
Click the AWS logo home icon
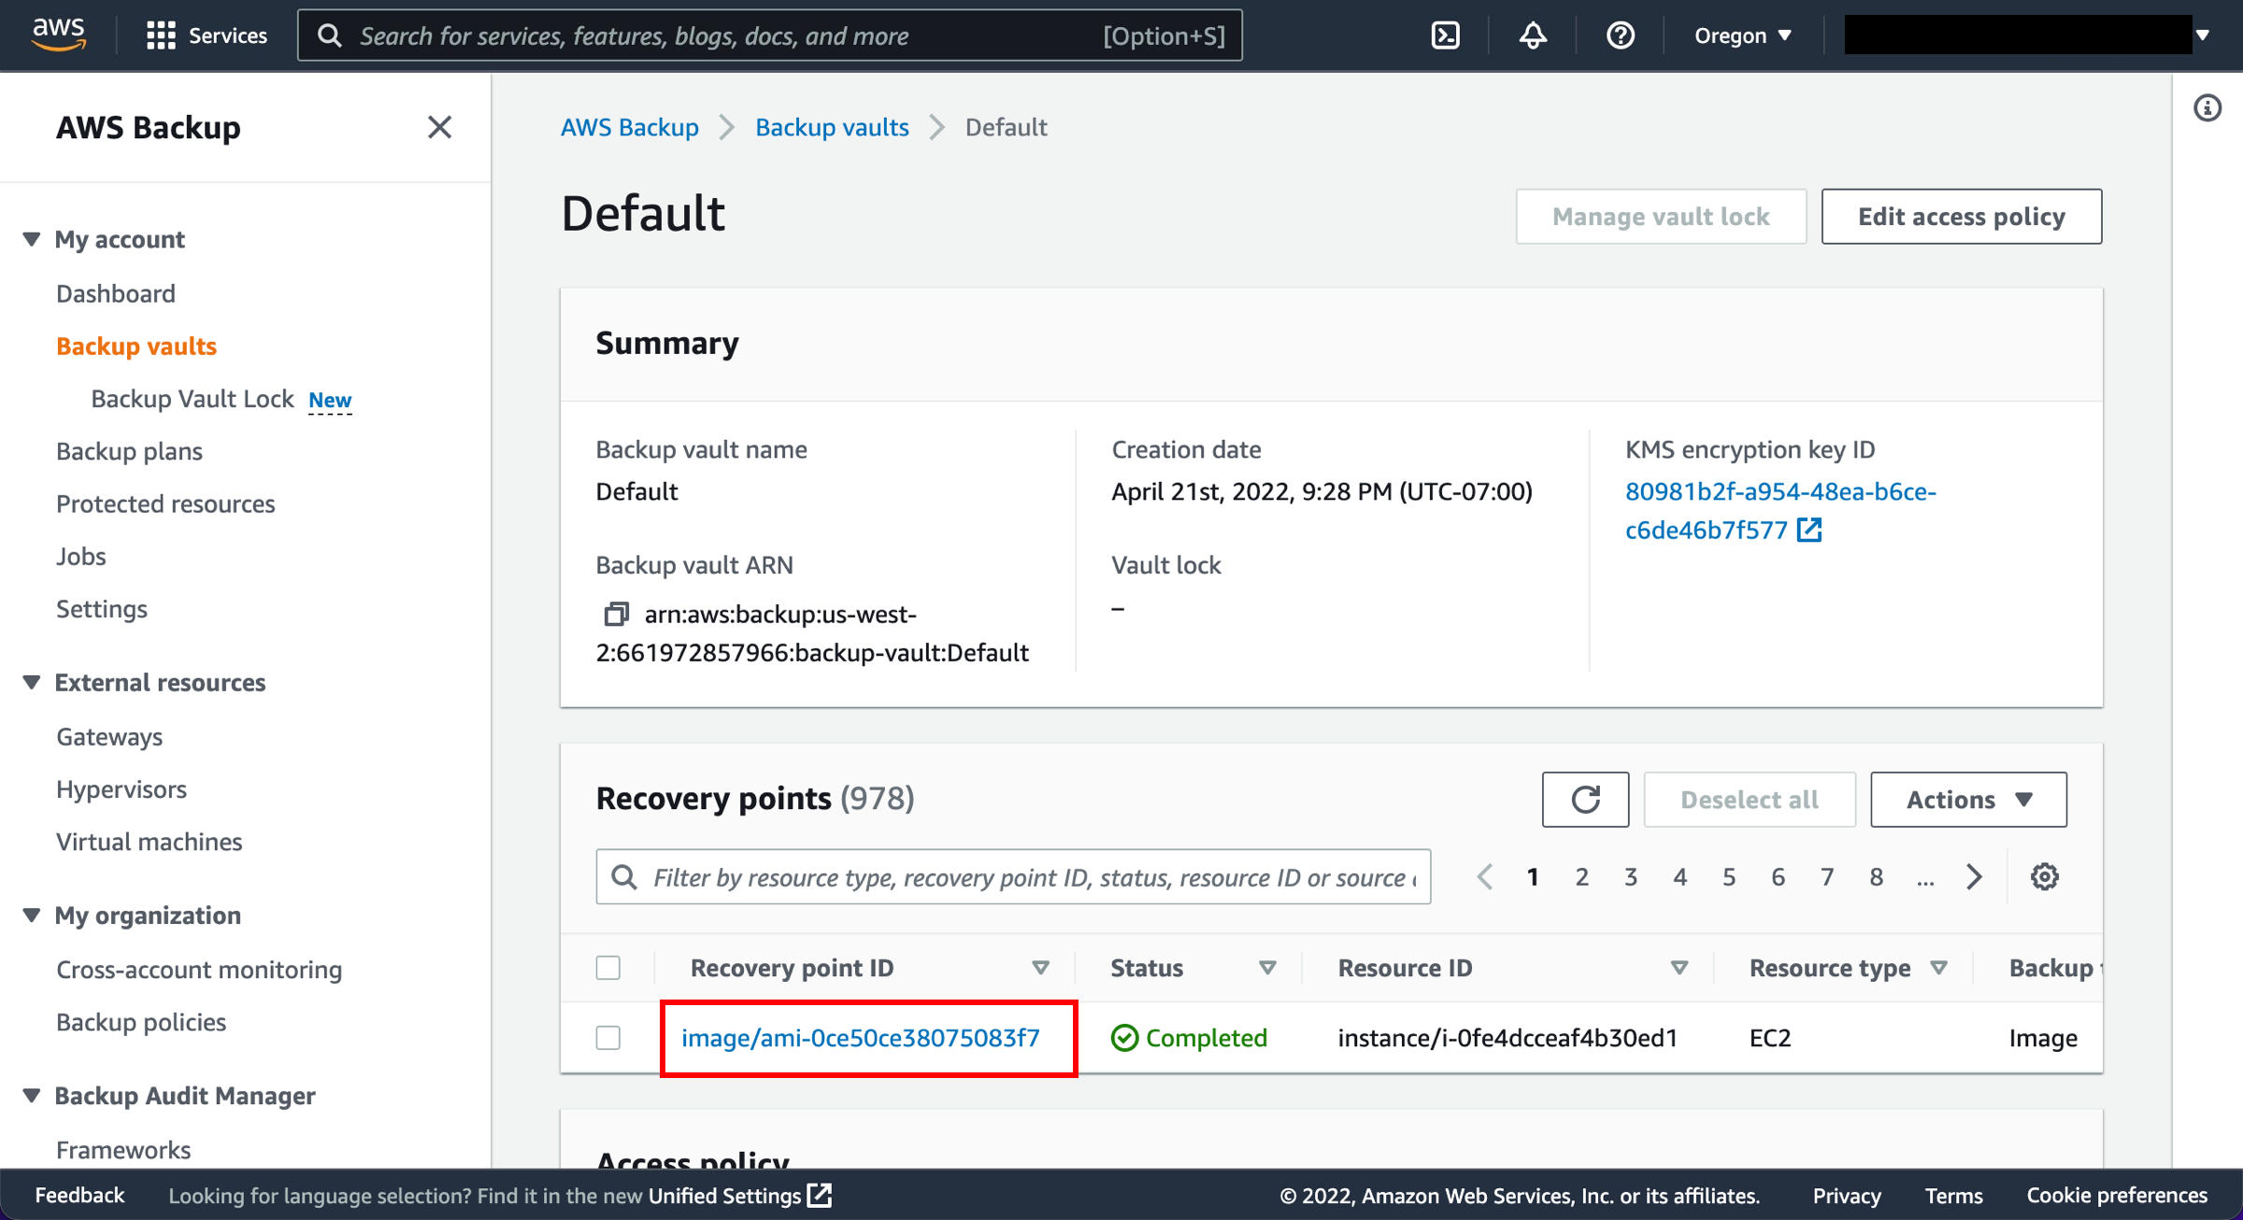point(59,35)
